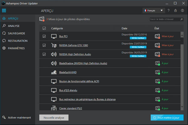The width and height of the screenshot is (188, 125).
Task: Click Mise à jour for Bus PCI
Action: pos(168,36)
